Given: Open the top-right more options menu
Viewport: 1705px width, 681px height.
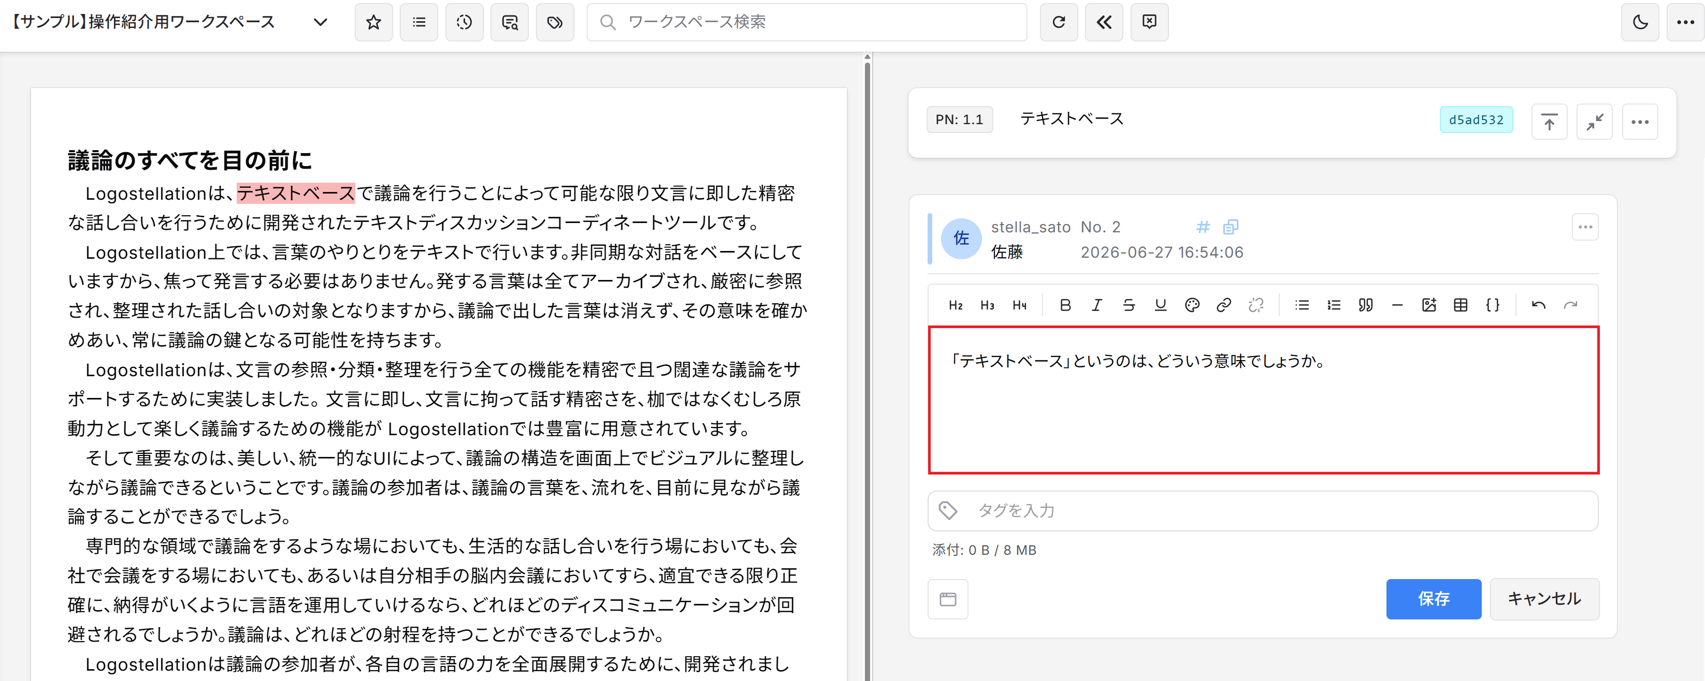Looking at the screenshot, I should tap(1685, 22).
